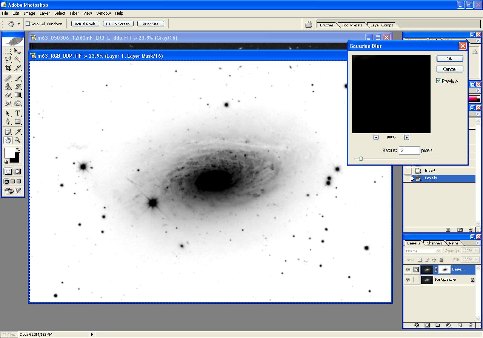
Task: Click the delete layer trash icon
Action: pyautogui.click(x=471, y=325)
